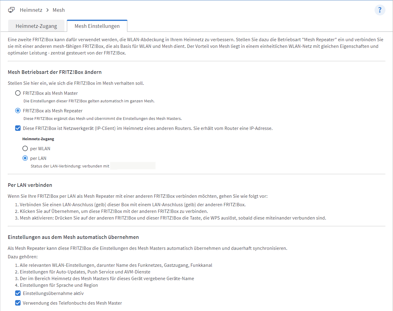Screen dimensions: 393x311
Task: Click the Heimnetz network devices icon
Action: click(11, 10)
